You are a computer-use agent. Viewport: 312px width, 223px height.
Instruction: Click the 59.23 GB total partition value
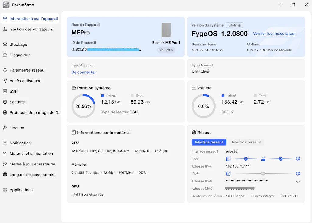click(x=140, y=102)
